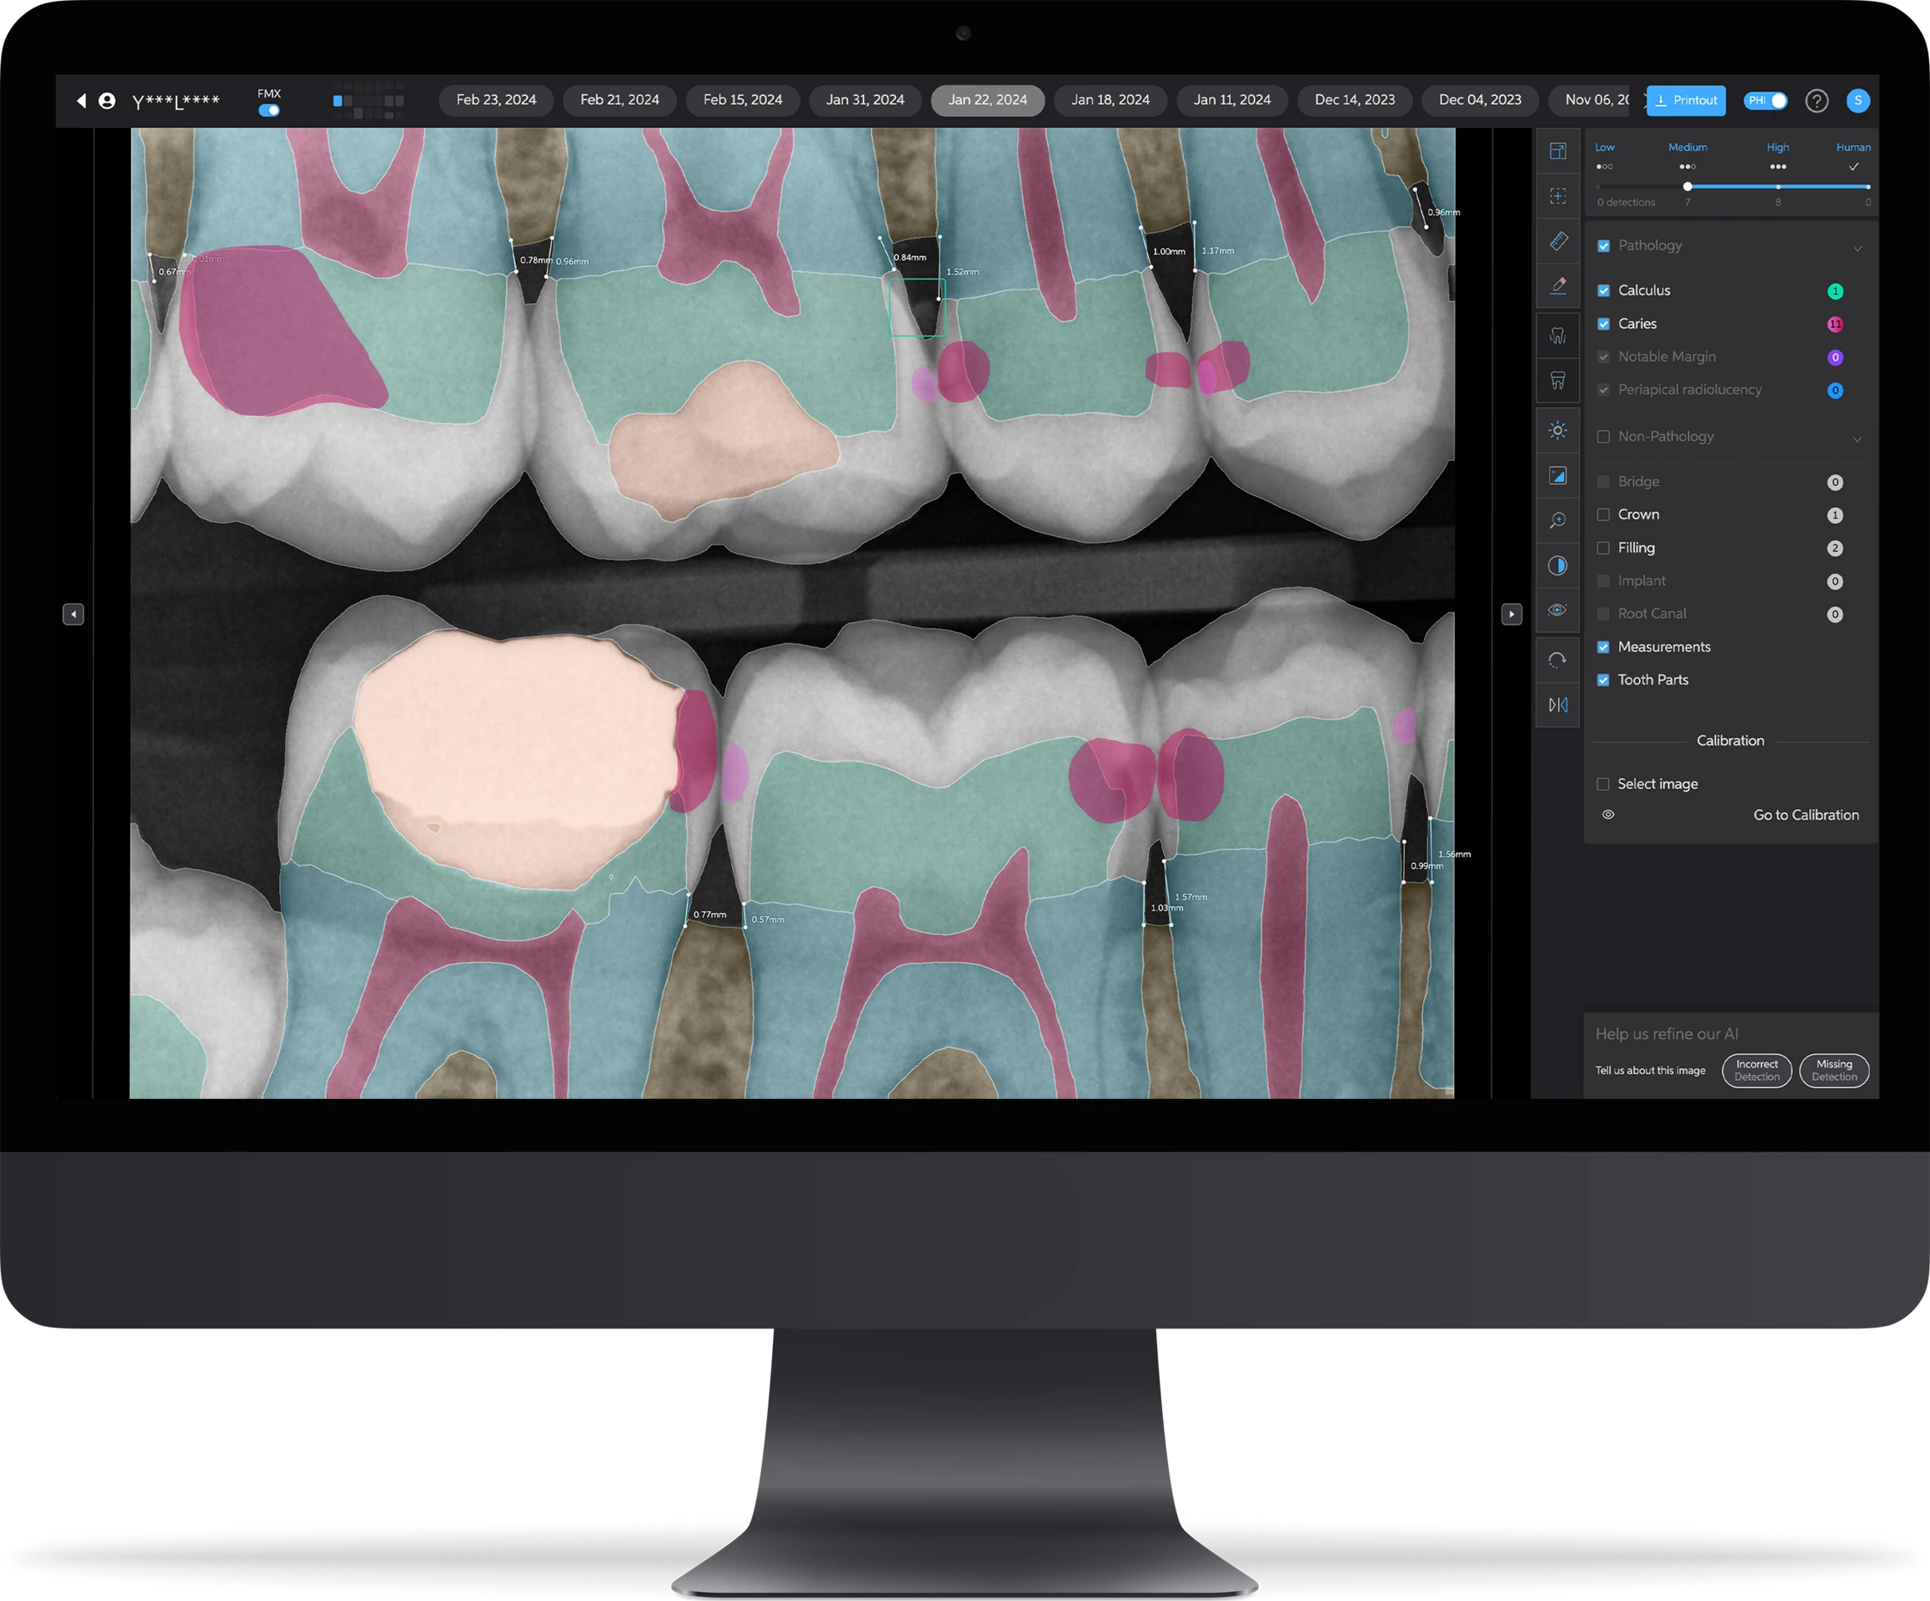Click the half-circle contrast invert icon
This screenshot has height=1601, width=1930.
[x=1558, y=565]
